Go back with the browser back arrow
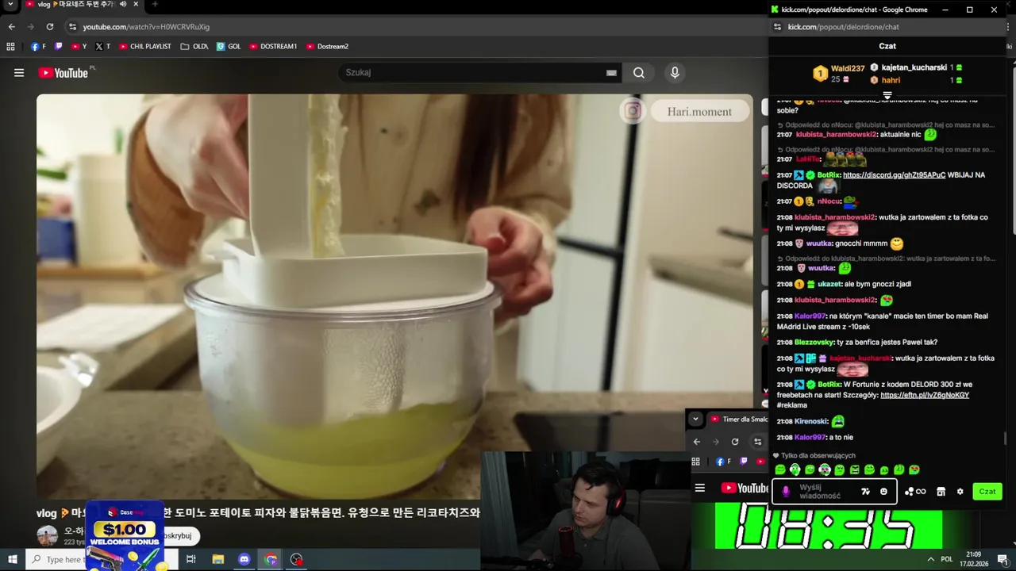The height and width of the screenshot is (571, 1016). [11, 27]
